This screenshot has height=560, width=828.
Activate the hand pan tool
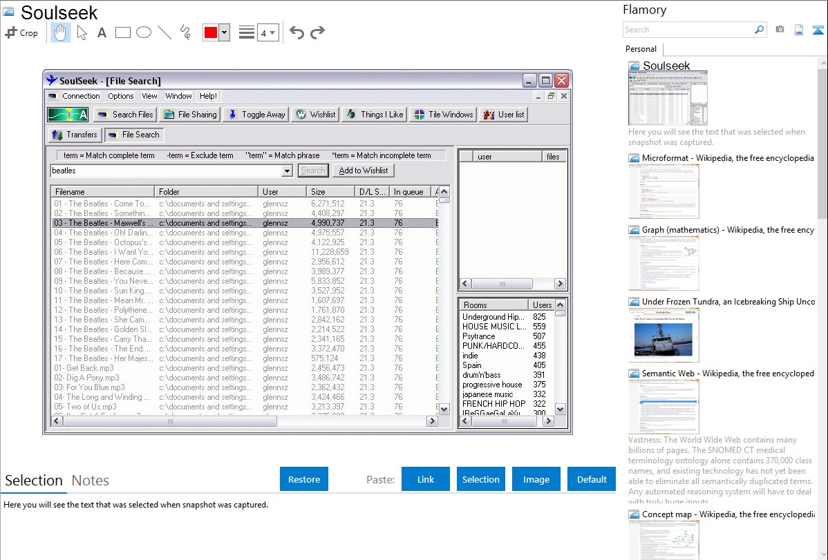click(60, 32)
